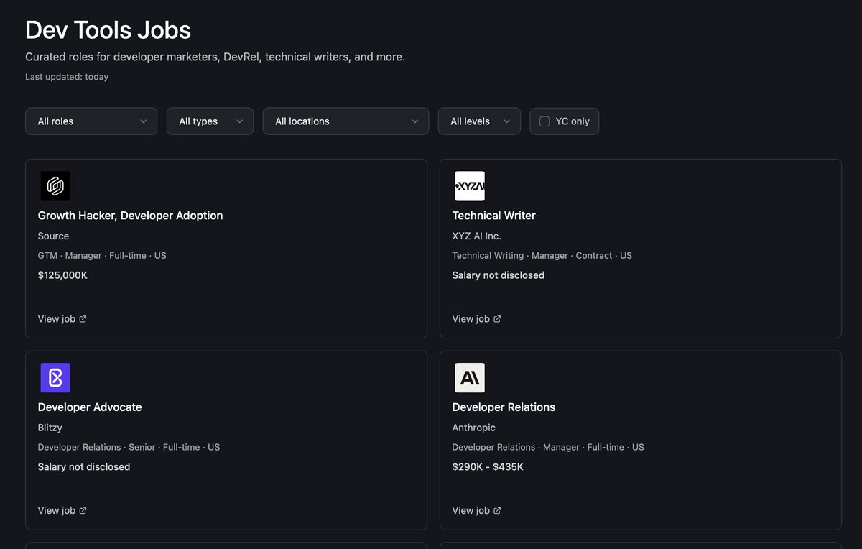Click the Anthropic company logo
862x549 pixels.
point(470,378)
